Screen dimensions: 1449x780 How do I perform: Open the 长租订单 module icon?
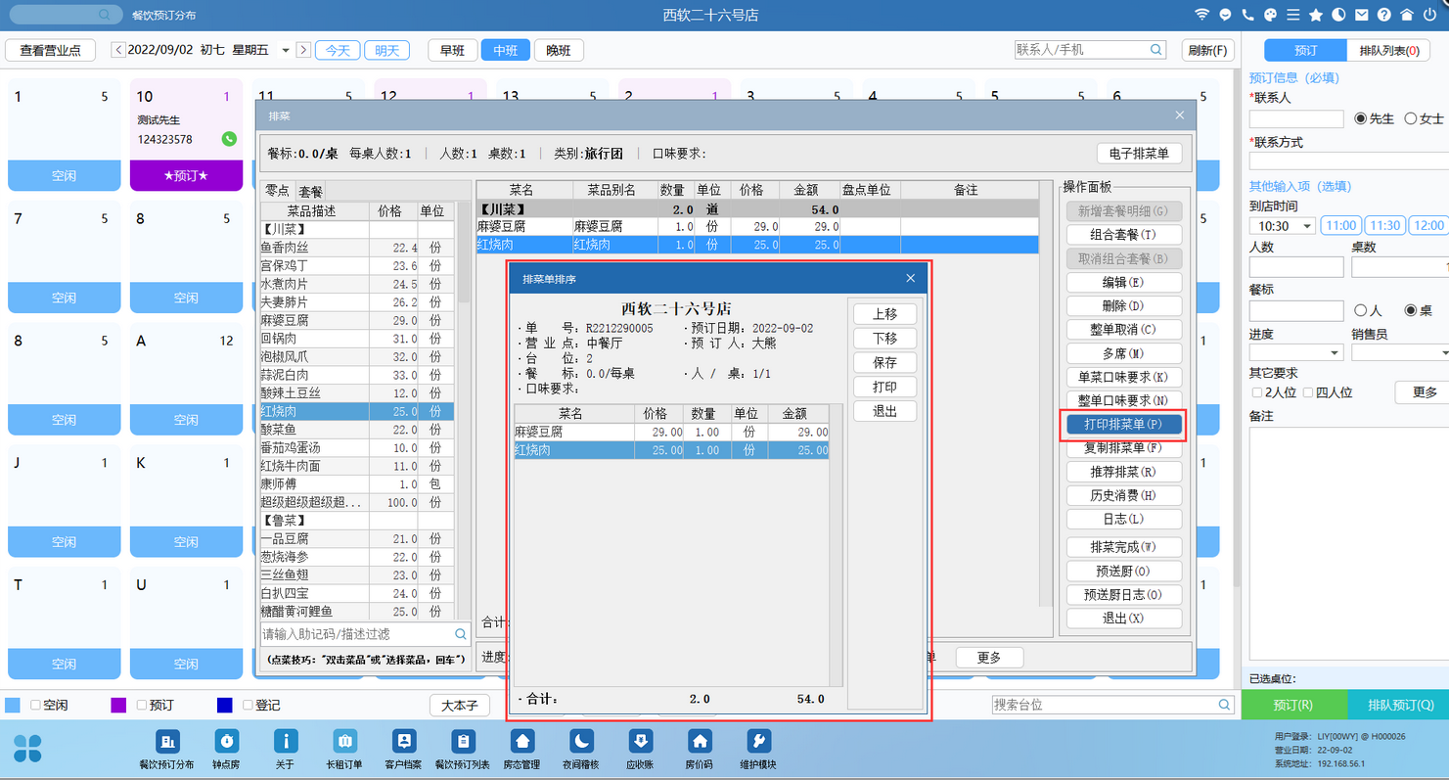coord(344,741)
